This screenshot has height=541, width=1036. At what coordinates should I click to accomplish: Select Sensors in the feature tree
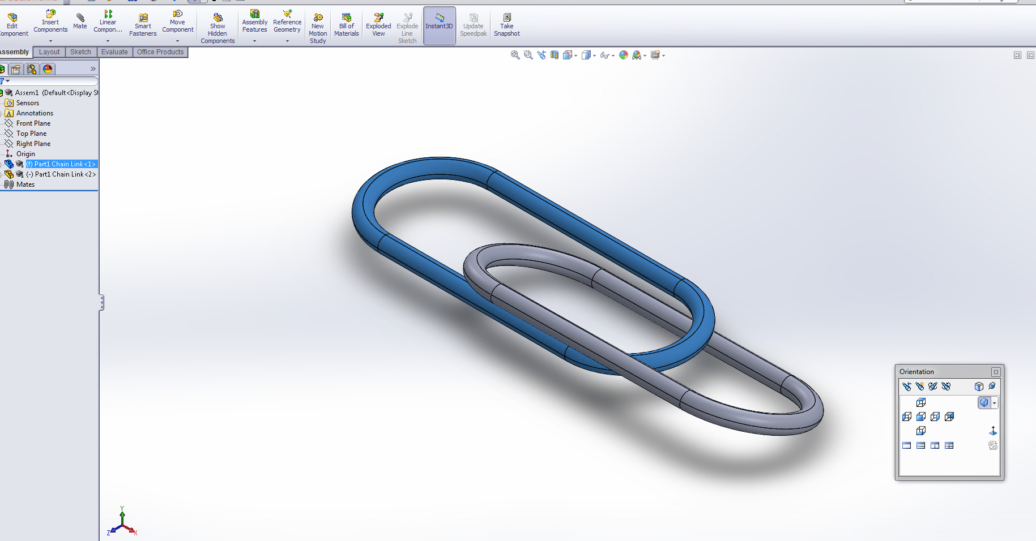pyautogui.click(x=28, y=103)
